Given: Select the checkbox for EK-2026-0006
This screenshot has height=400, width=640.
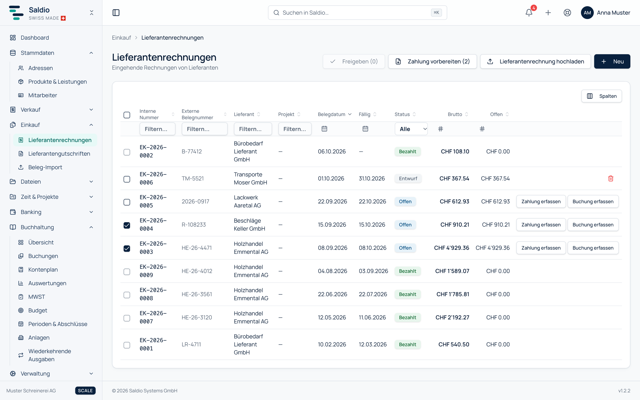Looking at the screenshot, I should (x=127, y=179).
